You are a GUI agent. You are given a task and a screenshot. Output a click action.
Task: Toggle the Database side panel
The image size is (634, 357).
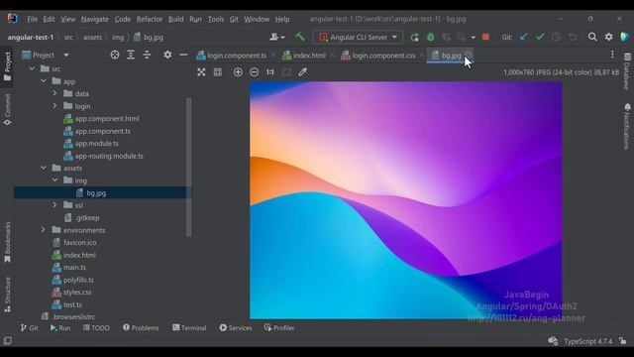point(627,71)
